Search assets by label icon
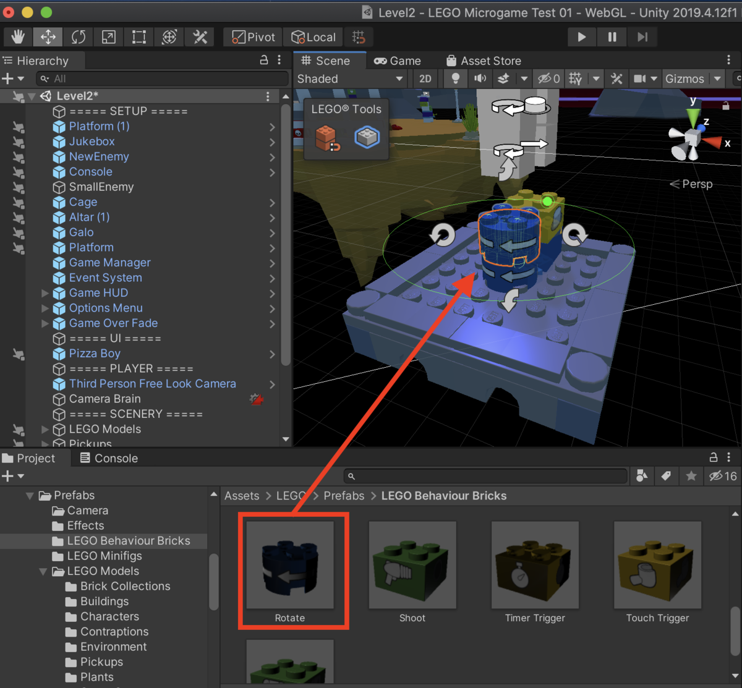742x688 pixels. pos(666,476)
